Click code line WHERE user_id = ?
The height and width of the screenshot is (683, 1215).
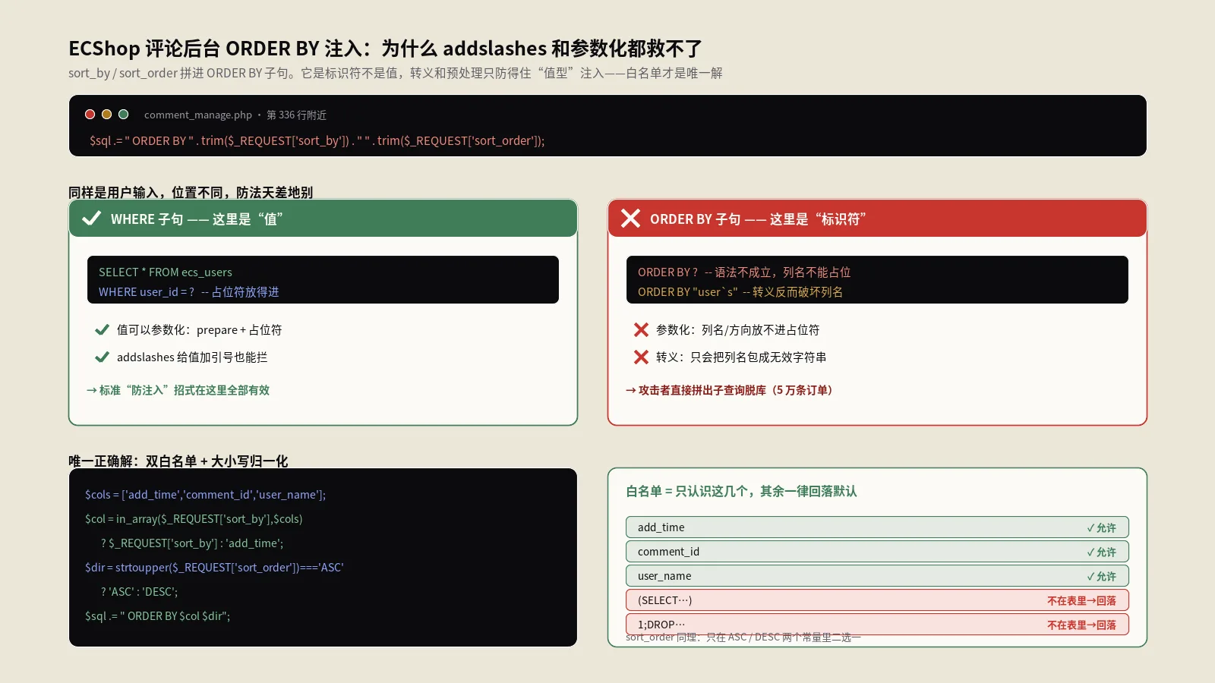coord(188,291)
